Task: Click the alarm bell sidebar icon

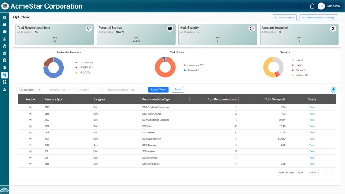Action: point(4,67)
